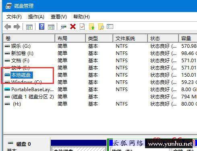Open Help via blue question mark icon
The height and width of the screenshot is (151, 197).
pyautogui.click(x=41, y=27)
